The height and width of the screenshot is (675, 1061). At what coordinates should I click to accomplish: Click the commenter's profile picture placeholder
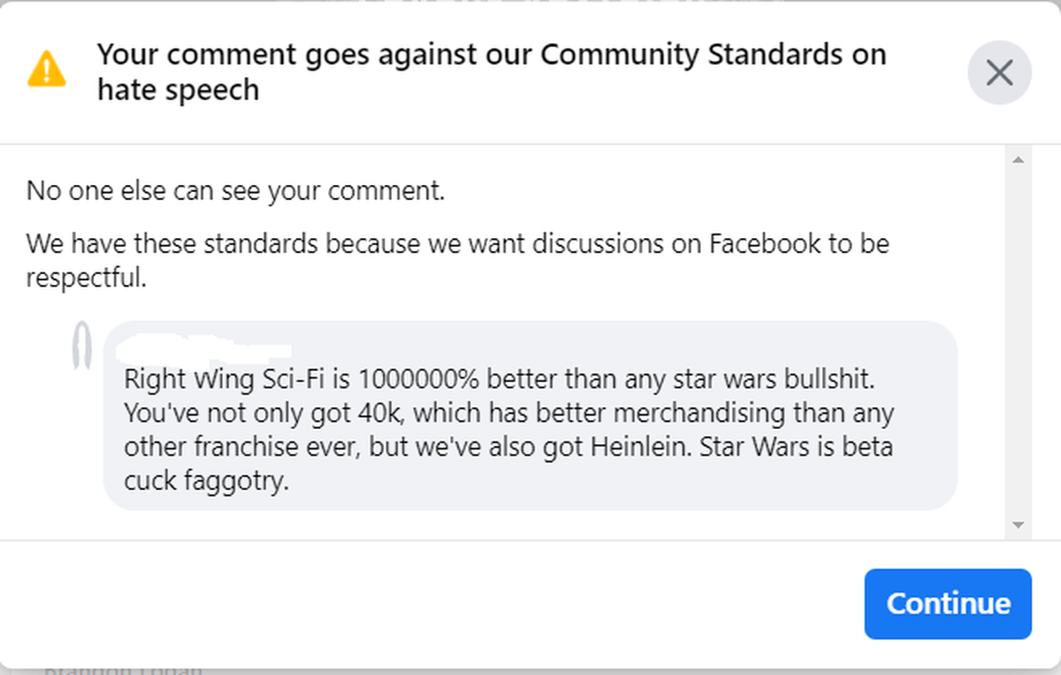[x=80, y=345]
